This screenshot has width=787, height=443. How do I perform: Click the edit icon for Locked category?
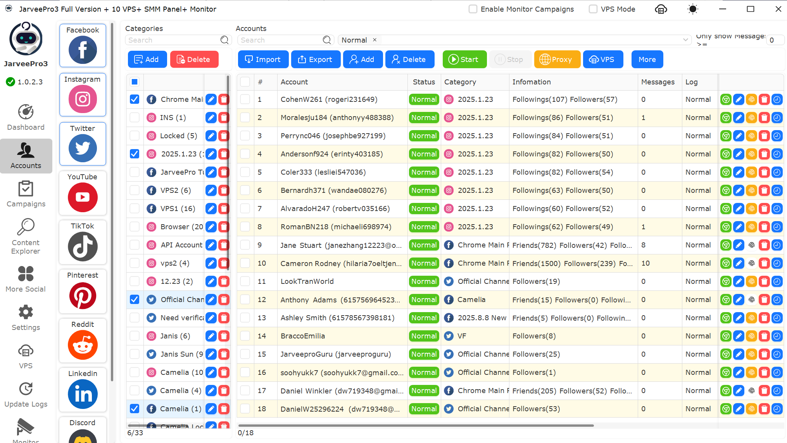pyautogui.click(x=211, y=136)
